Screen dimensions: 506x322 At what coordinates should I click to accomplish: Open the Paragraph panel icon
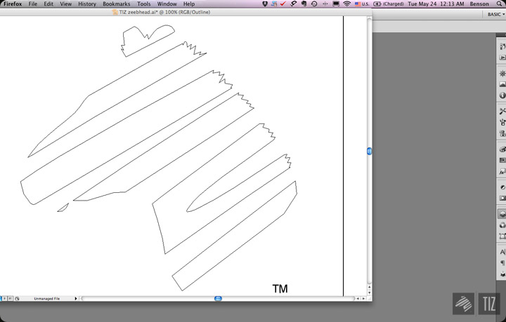pos(502,263)
